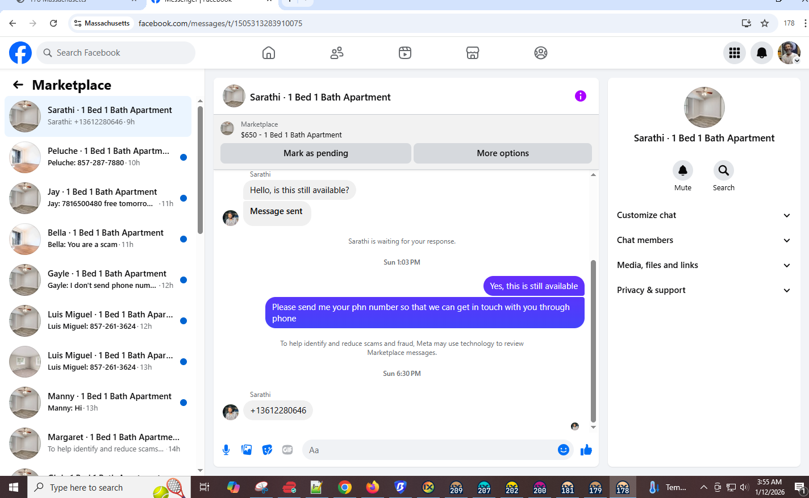This screenshot has height=498, width=809.
Task: Open the Groups icon in top navigation
Action: 541,53
